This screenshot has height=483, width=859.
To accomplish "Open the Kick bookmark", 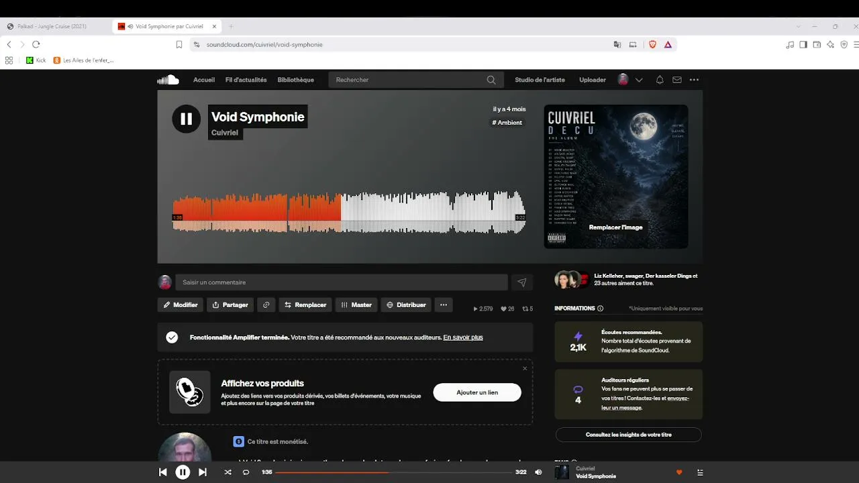I will click(36, 60).
